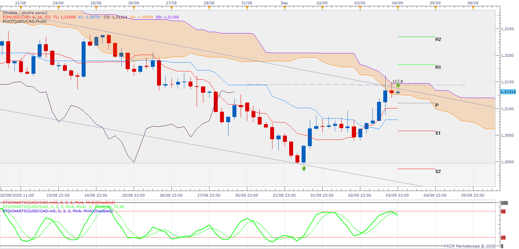Click the 1,3250 price axis label
This screenshot has width=519, height=249.
(508, 29)
